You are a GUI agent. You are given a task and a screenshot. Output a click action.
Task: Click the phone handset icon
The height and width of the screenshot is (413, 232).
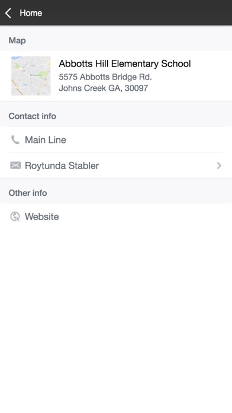[x=15, y=140]
